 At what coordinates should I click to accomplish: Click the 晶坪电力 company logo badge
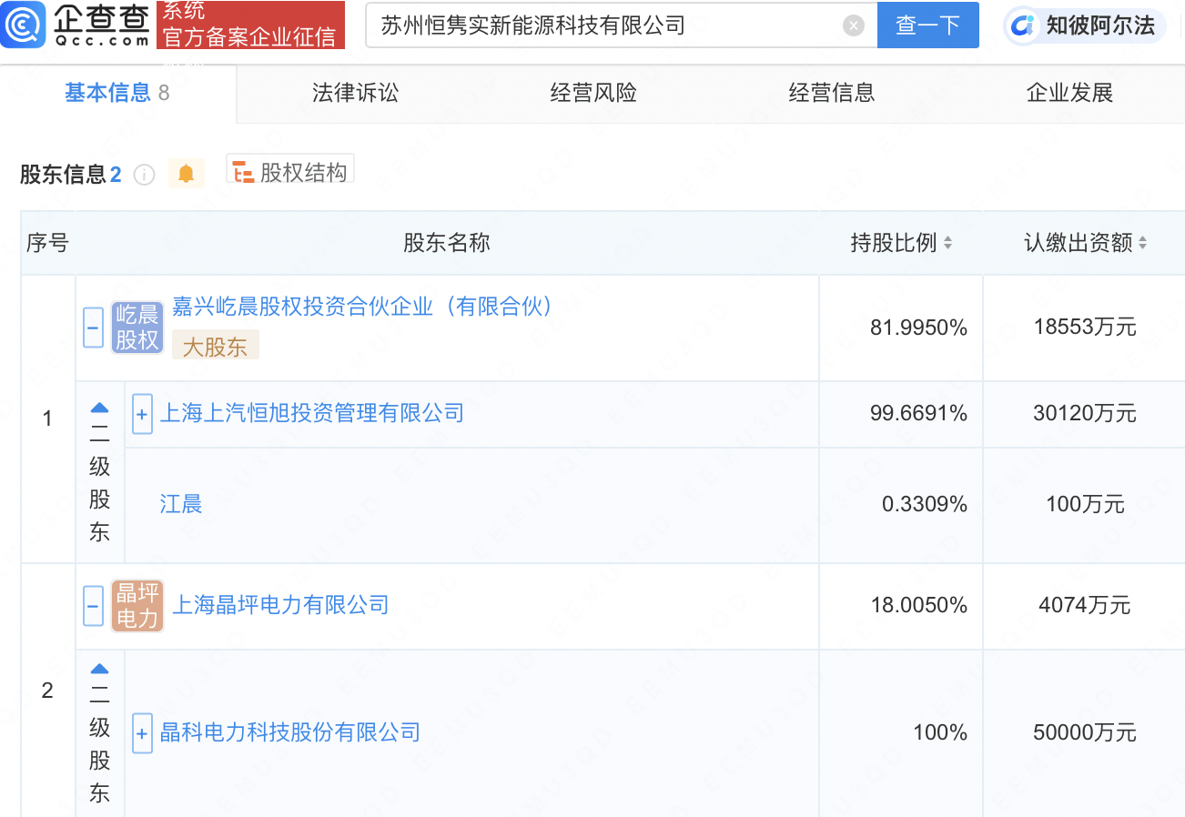tap(137, 605)
